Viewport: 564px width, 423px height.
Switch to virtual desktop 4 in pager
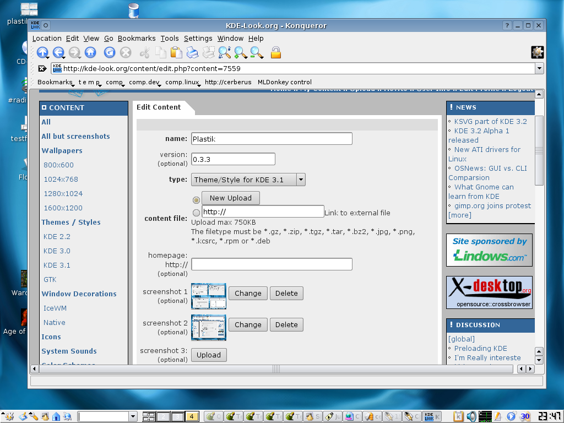coord(191,416)
